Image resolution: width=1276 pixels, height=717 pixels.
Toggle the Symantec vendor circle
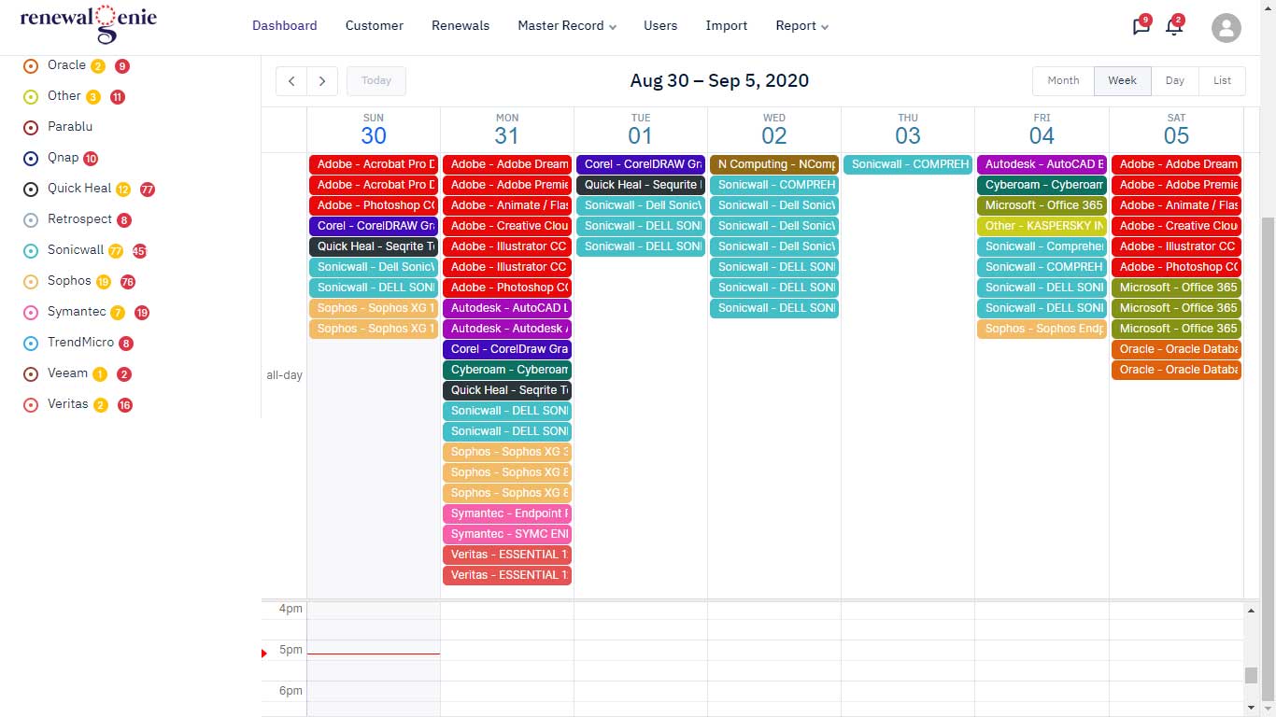point(30,312)
